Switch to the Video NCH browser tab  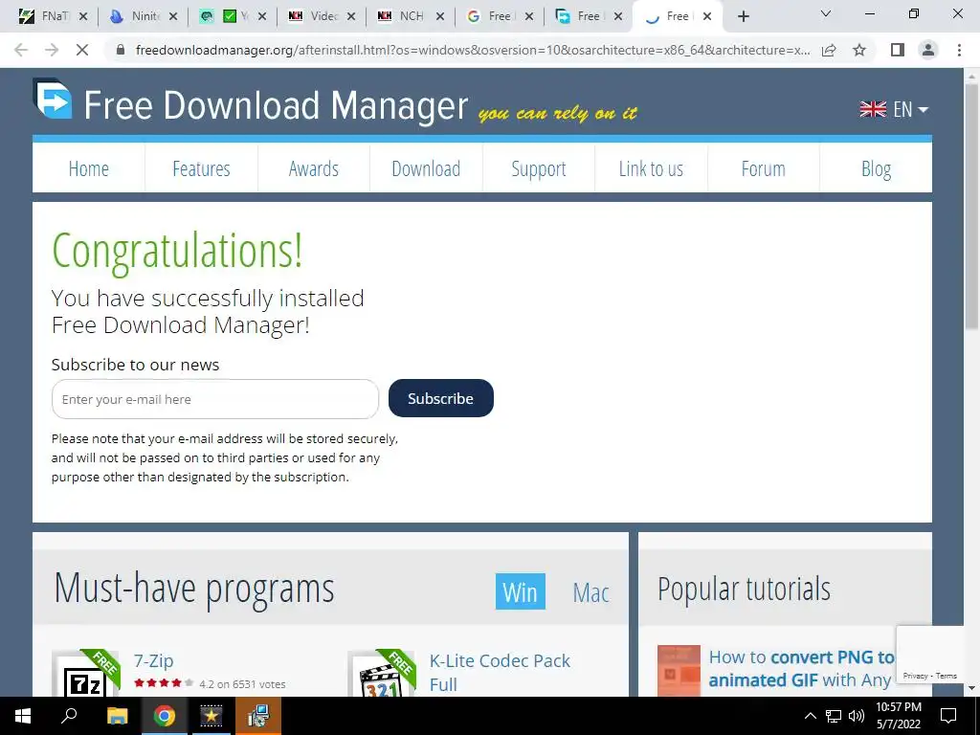[322, 16]
